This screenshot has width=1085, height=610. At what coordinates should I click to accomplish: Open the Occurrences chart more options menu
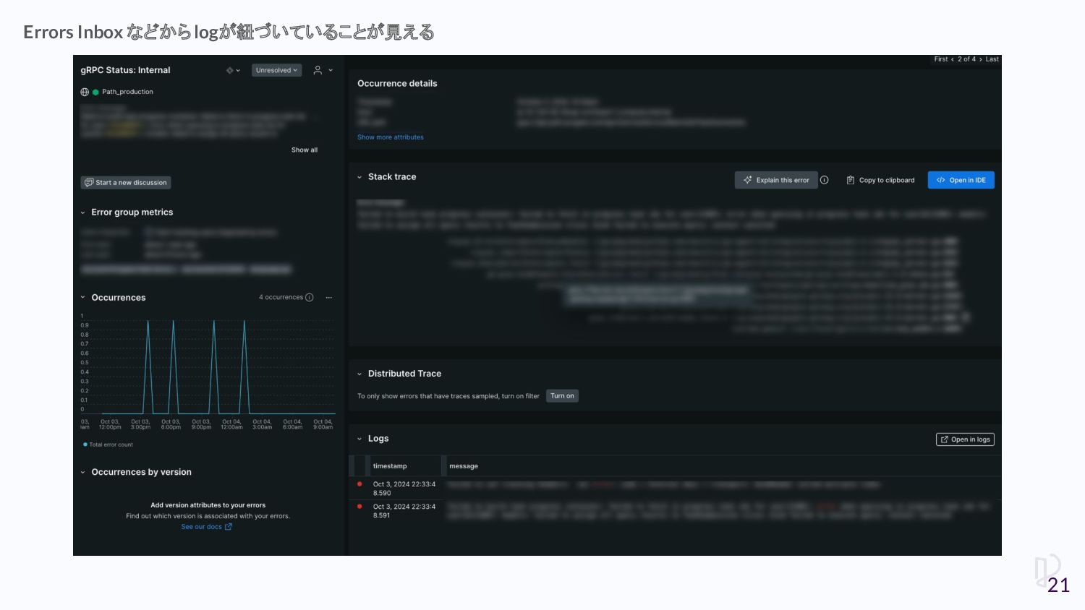pos(329,297)
